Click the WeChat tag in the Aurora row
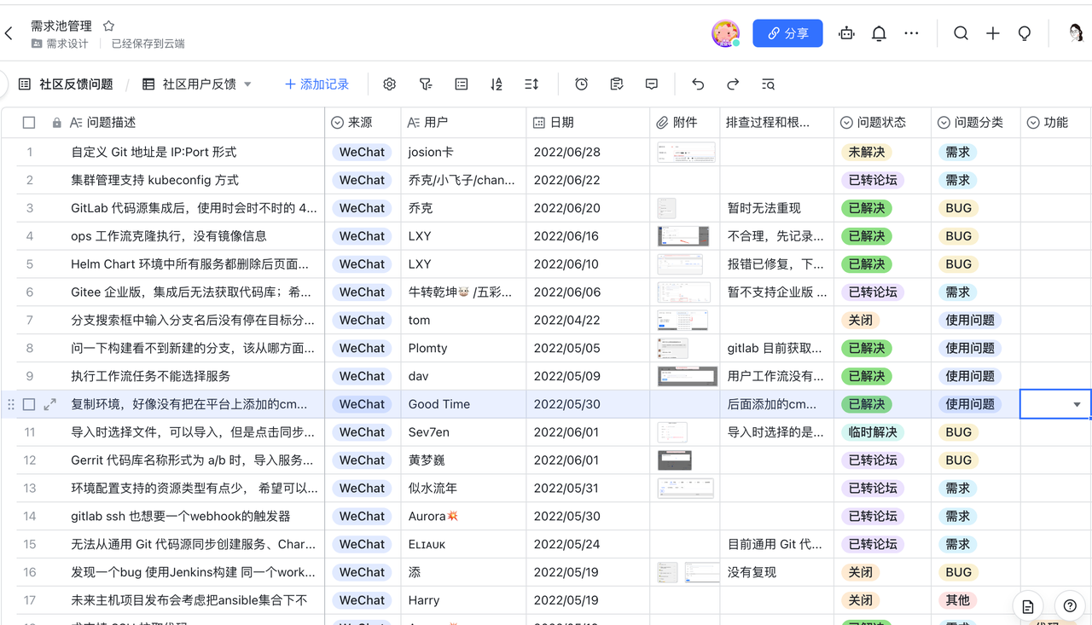The width and height of the screenshot is (1092, 625). pos(362,516)
